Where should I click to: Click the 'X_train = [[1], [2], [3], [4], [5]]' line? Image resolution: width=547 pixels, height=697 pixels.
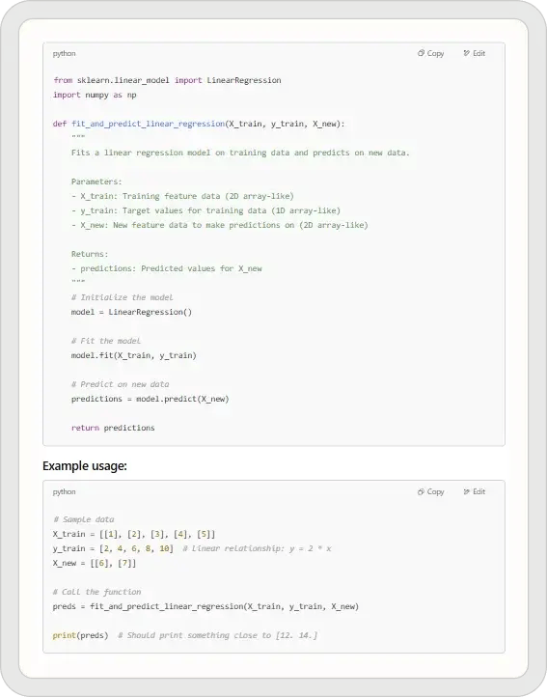(x=134, y=534)
